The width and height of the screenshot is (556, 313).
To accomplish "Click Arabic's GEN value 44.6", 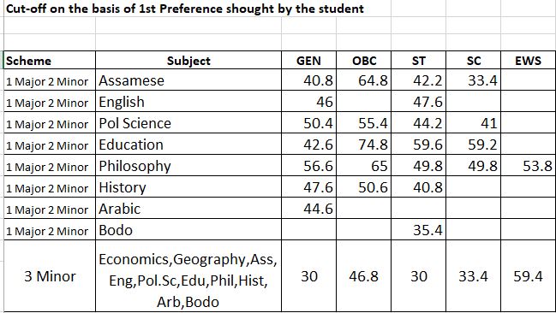I will pyautogui.click(x=309, y=208).
